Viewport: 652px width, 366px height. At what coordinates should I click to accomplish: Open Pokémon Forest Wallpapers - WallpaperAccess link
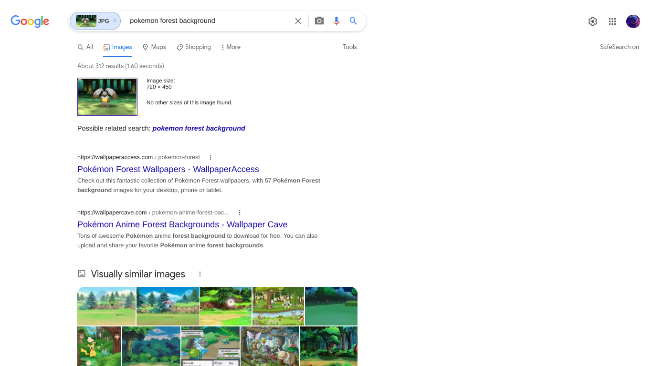pyautogui.click(x=168, y=169)
